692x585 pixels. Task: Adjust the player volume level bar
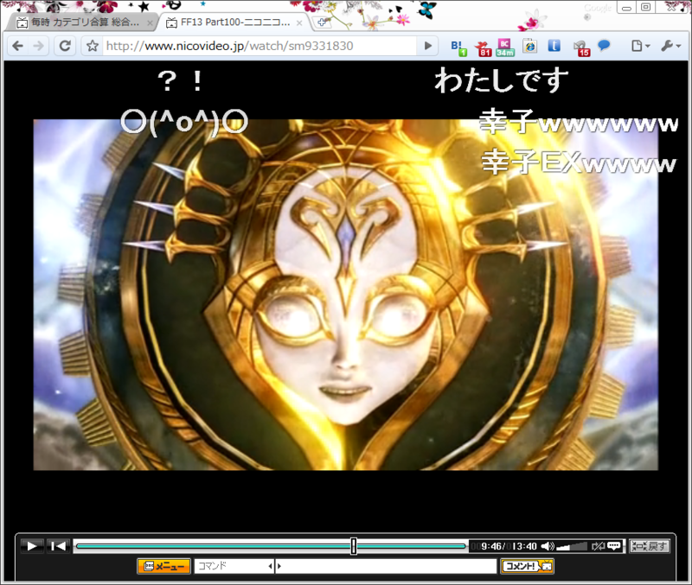tap(573, 547)
